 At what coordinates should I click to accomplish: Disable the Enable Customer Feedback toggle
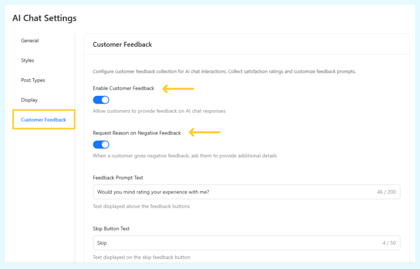[101, 99]
